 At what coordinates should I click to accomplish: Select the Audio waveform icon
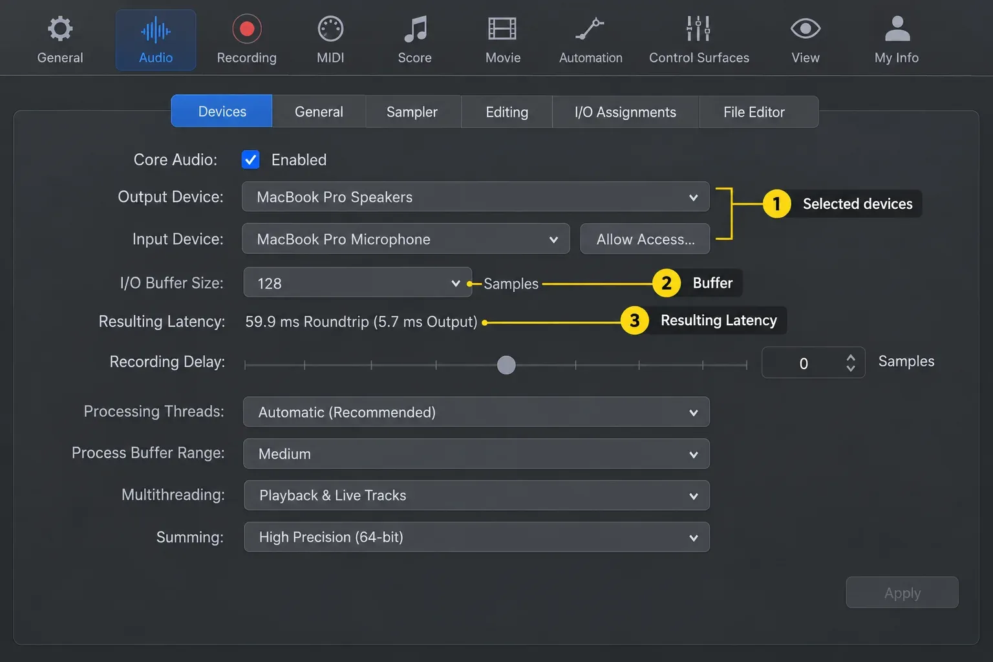tap(156, 30)
